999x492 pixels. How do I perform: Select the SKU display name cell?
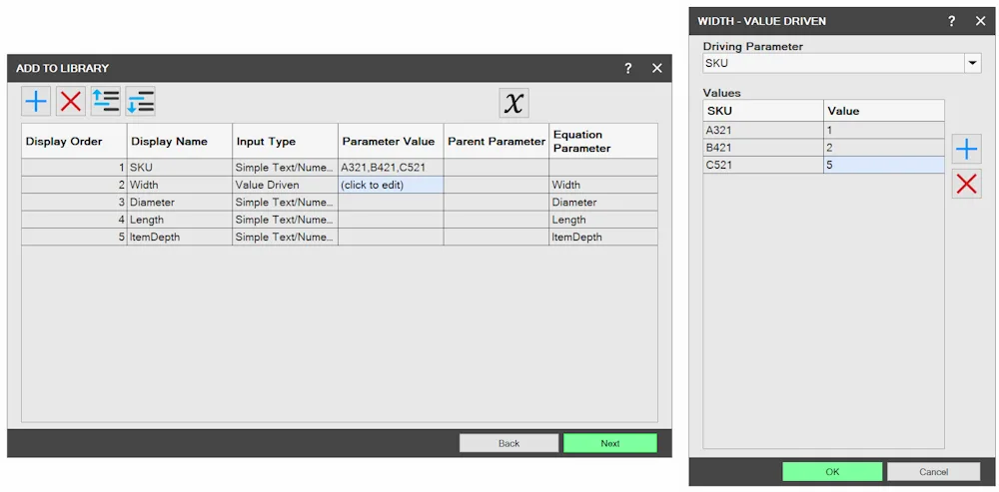(x=180, y=168)
